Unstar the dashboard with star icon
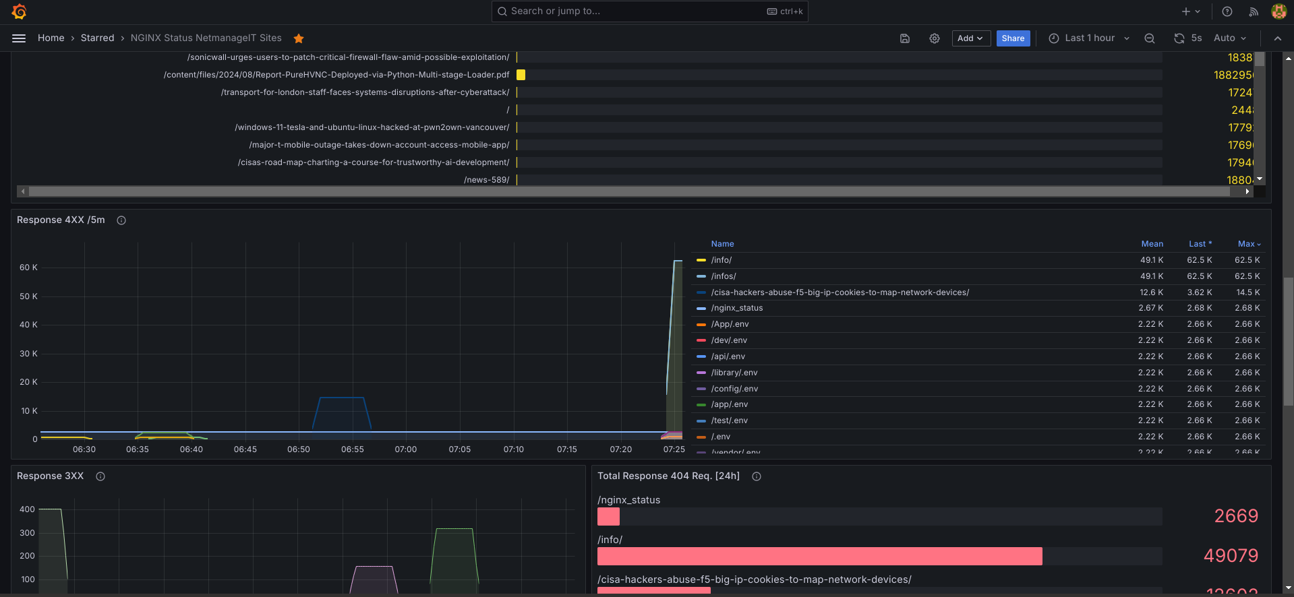 [x=299, y=38]
